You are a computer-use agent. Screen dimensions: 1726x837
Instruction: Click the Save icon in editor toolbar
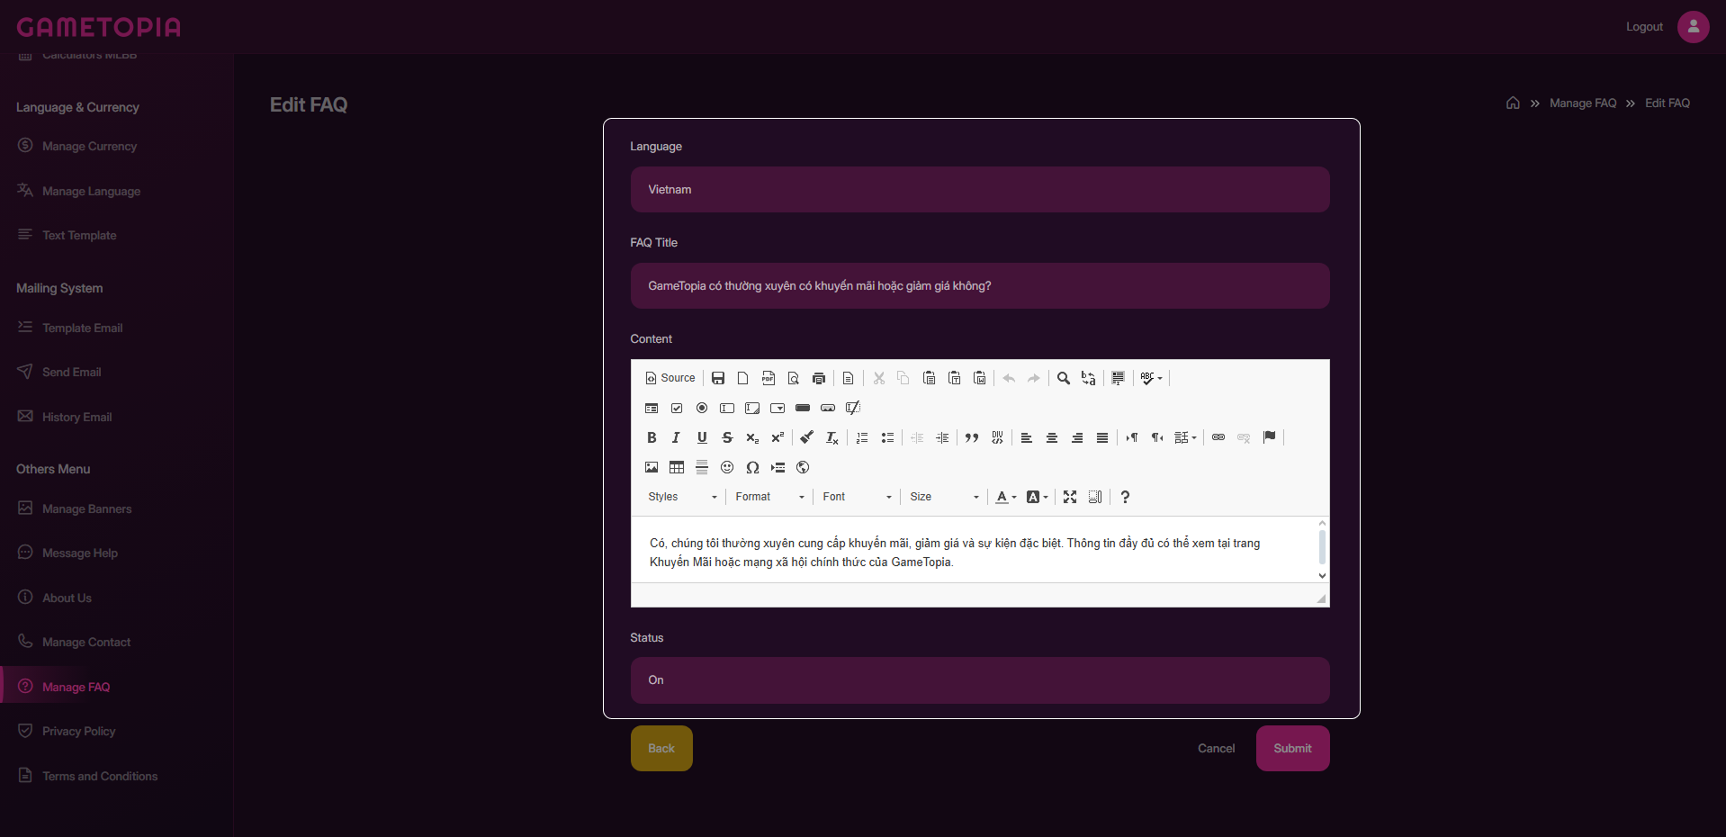[718, 378]
